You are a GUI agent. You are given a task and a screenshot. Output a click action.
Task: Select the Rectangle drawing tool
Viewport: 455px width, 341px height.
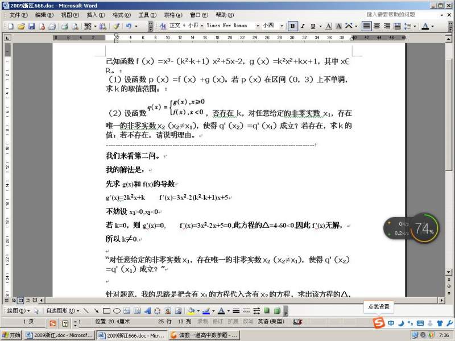106,311
